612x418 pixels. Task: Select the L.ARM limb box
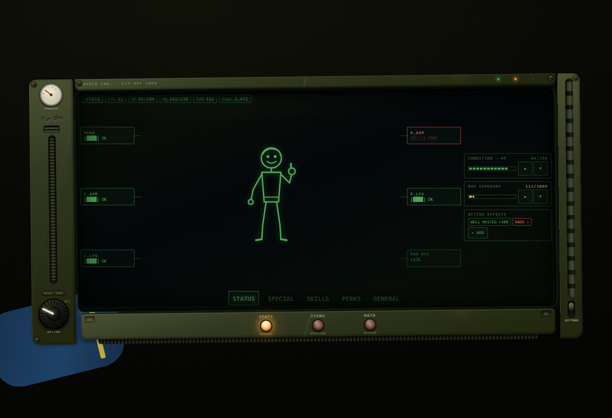click(108, 197)
